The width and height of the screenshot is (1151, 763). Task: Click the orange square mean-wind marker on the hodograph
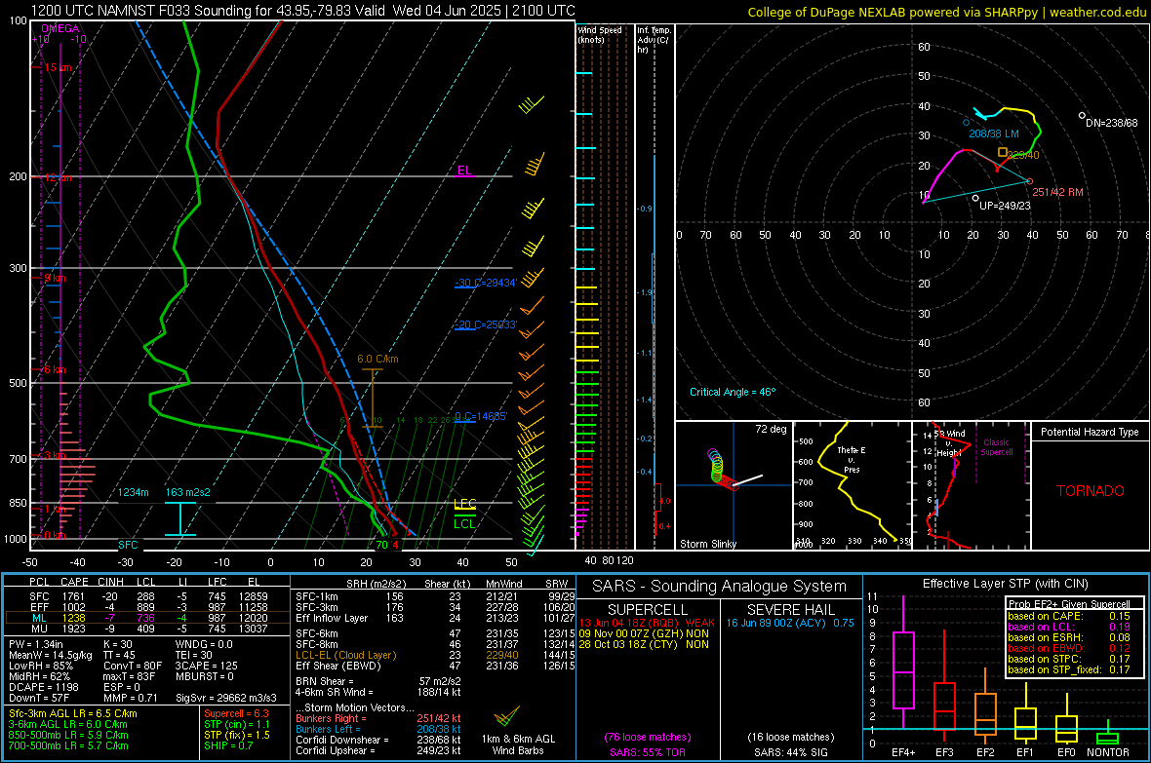tap(1003, 152)
